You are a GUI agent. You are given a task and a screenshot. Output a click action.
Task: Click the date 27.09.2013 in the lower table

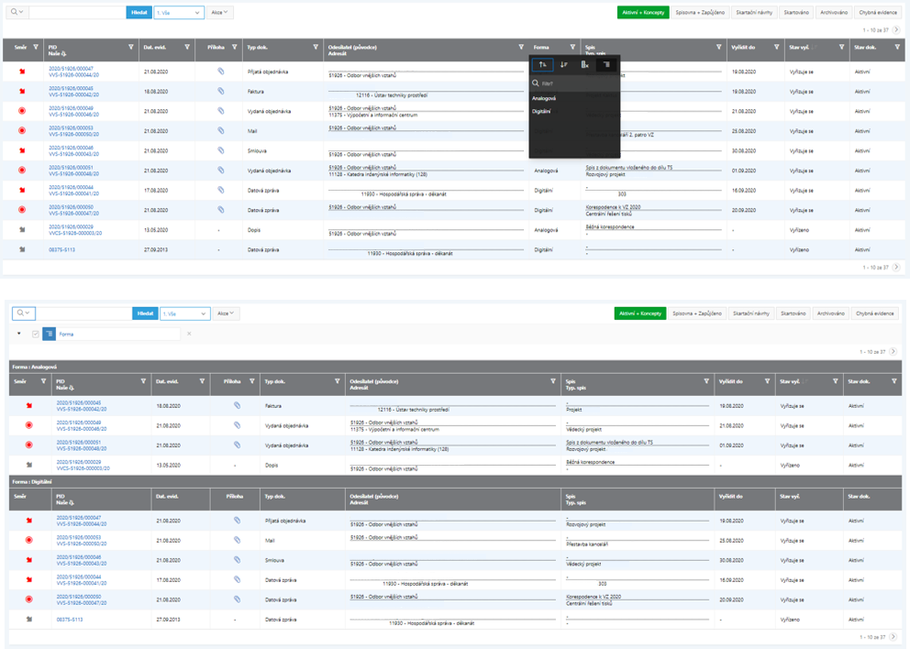tap(168, 620)
